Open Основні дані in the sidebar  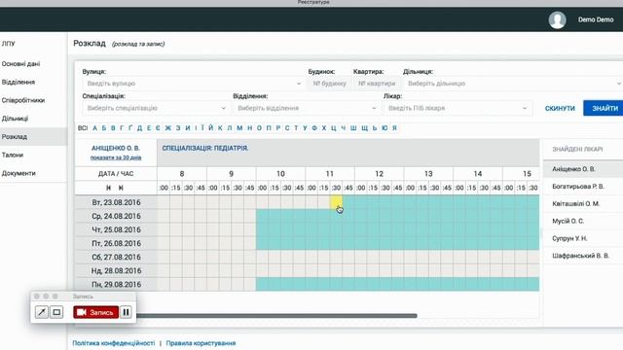[20, 63]
